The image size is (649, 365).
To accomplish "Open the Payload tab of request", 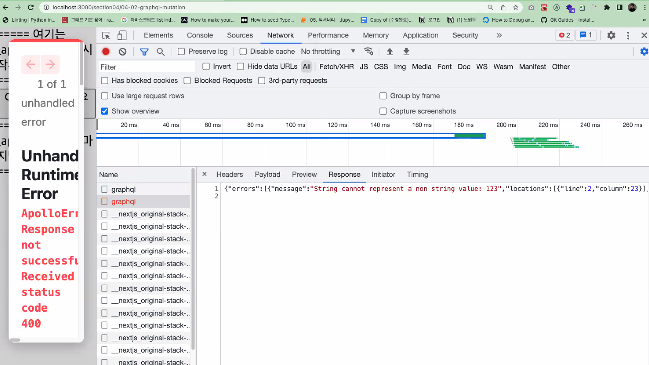I will tap(267, 175).
